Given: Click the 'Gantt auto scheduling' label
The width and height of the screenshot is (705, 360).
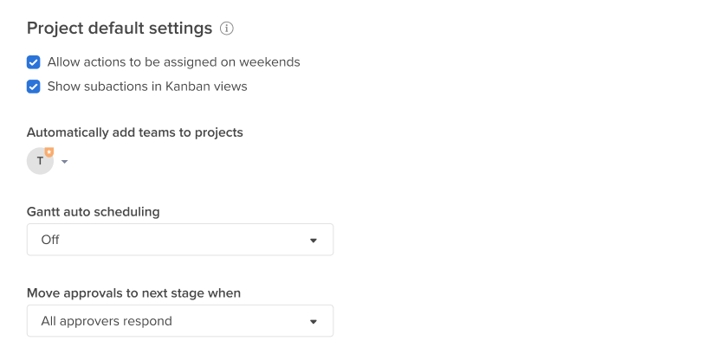Looking at the screenshot, I should [93, 212].
